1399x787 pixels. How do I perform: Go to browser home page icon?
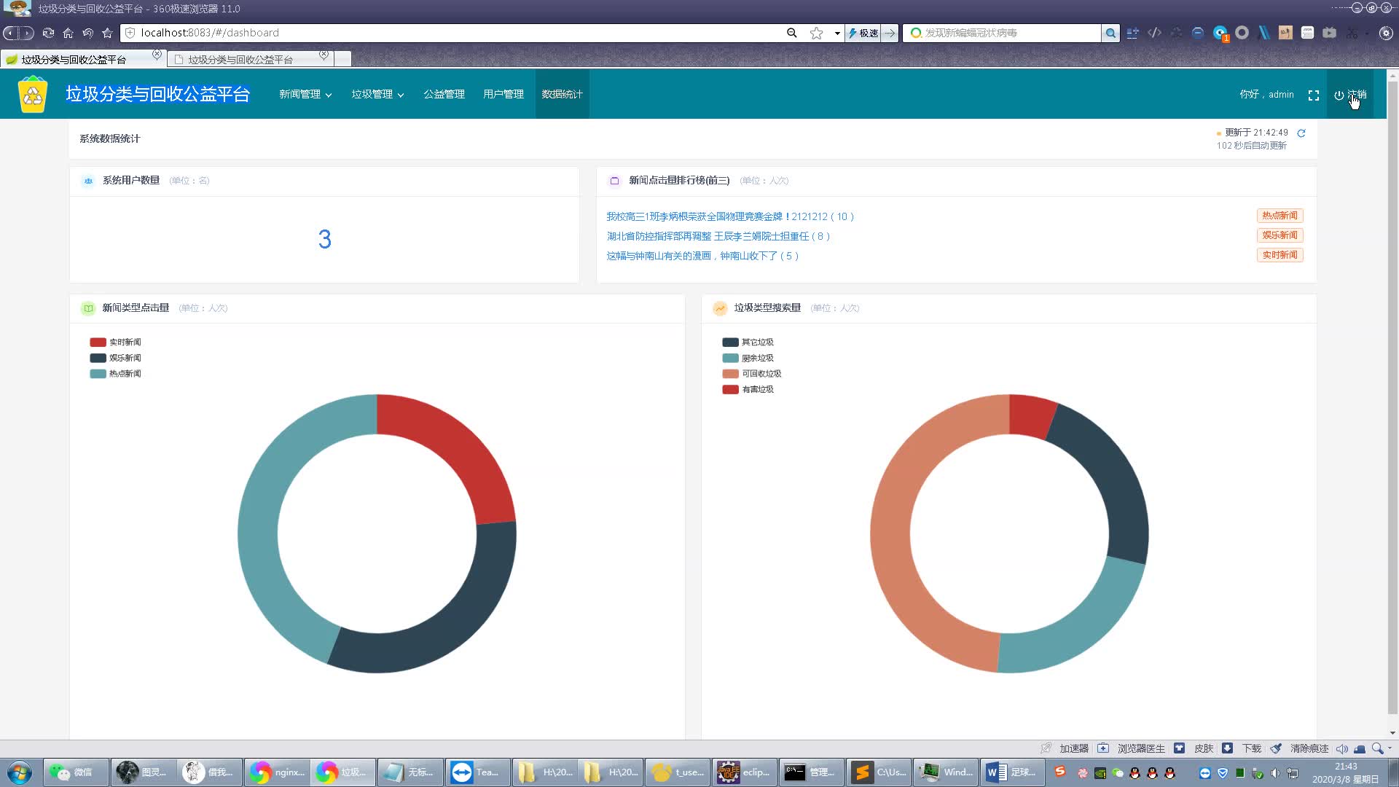[x=68, y=33]
